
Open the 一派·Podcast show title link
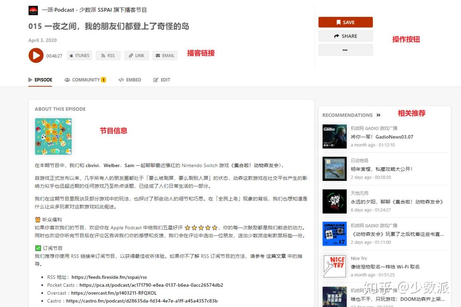(x=94, y=10)
